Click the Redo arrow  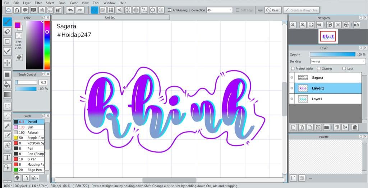(x=80, y=10)
